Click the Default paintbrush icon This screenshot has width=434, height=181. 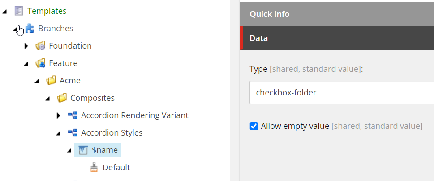click(94, 168)
